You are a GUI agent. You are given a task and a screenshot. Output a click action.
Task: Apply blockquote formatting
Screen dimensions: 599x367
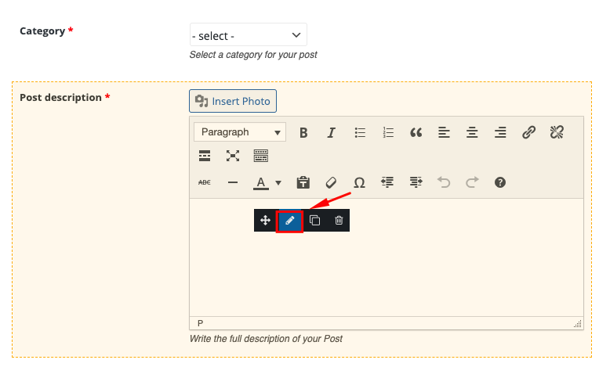click(x=416, y=132)
